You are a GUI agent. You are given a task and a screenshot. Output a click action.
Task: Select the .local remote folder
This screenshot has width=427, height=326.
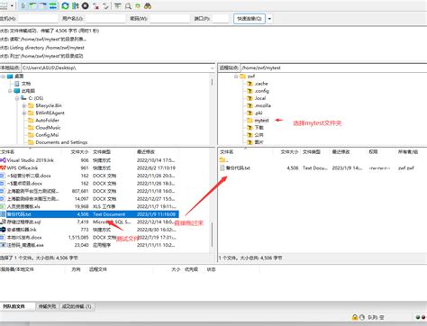click(260, 98)
